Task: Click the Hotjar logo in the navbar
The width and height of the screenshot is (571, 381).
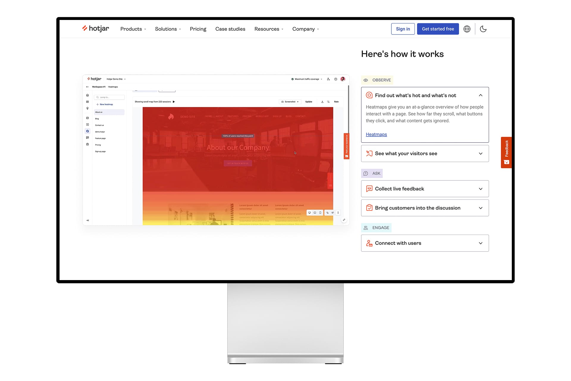Action: [95, 29]
